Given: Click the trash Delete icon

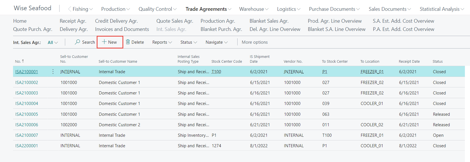Looking at the screenshot, I should pos(128,42).
